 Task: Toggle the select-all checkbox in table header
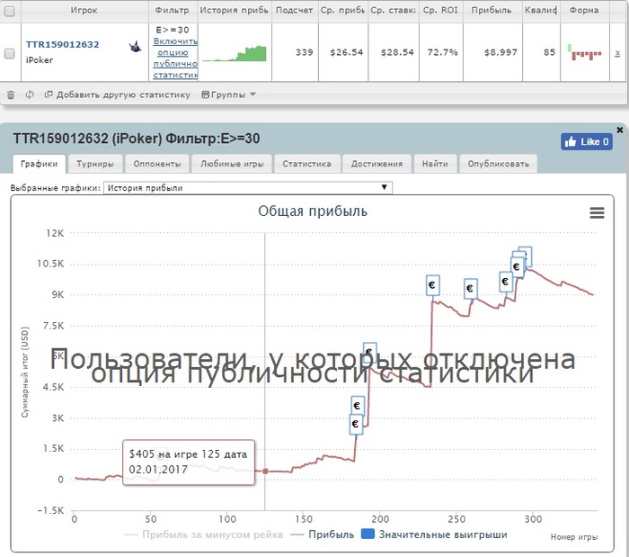tap(10, 11)
